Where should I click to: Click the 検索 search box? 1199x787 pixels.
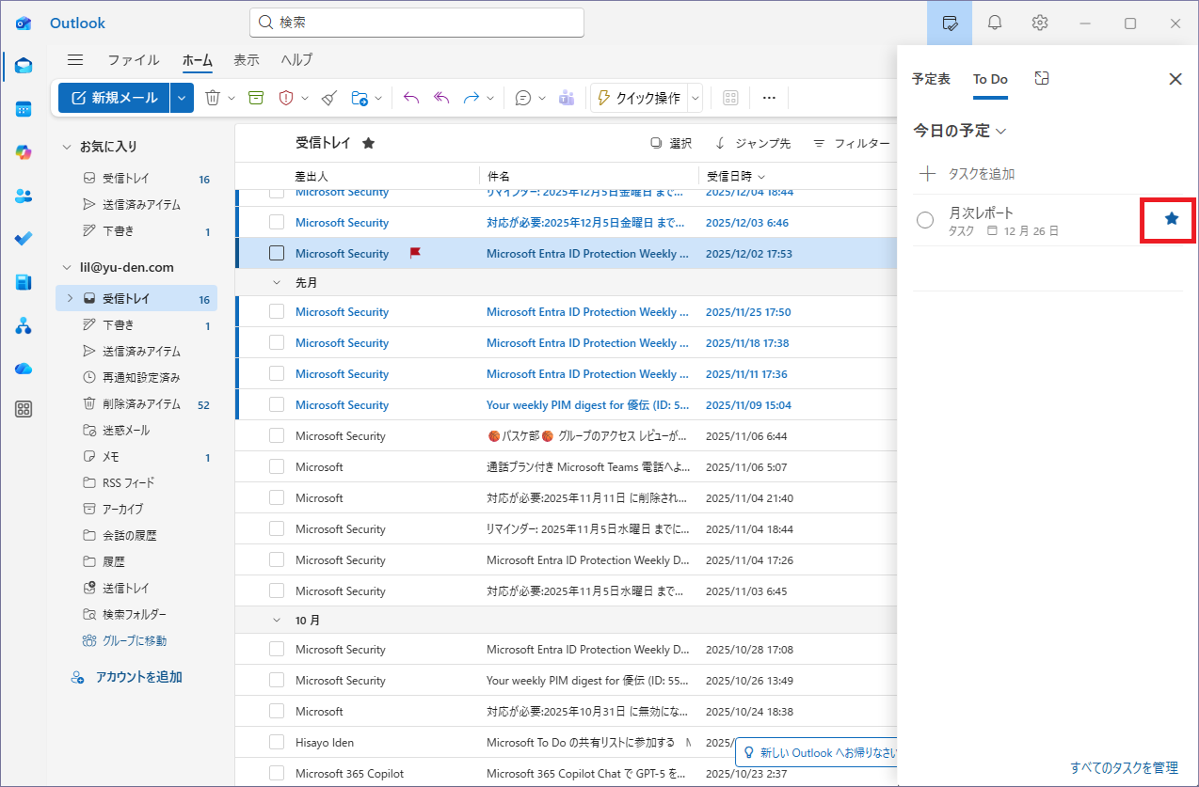click(x=417, y=23)
